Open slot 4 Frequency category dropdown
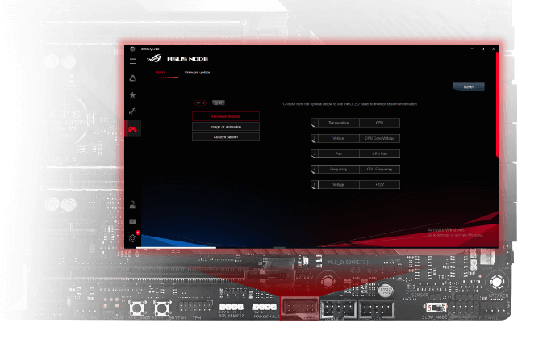The width and height of the screenshot is (551, 348). pyautogui.click(x=338, y=170)
